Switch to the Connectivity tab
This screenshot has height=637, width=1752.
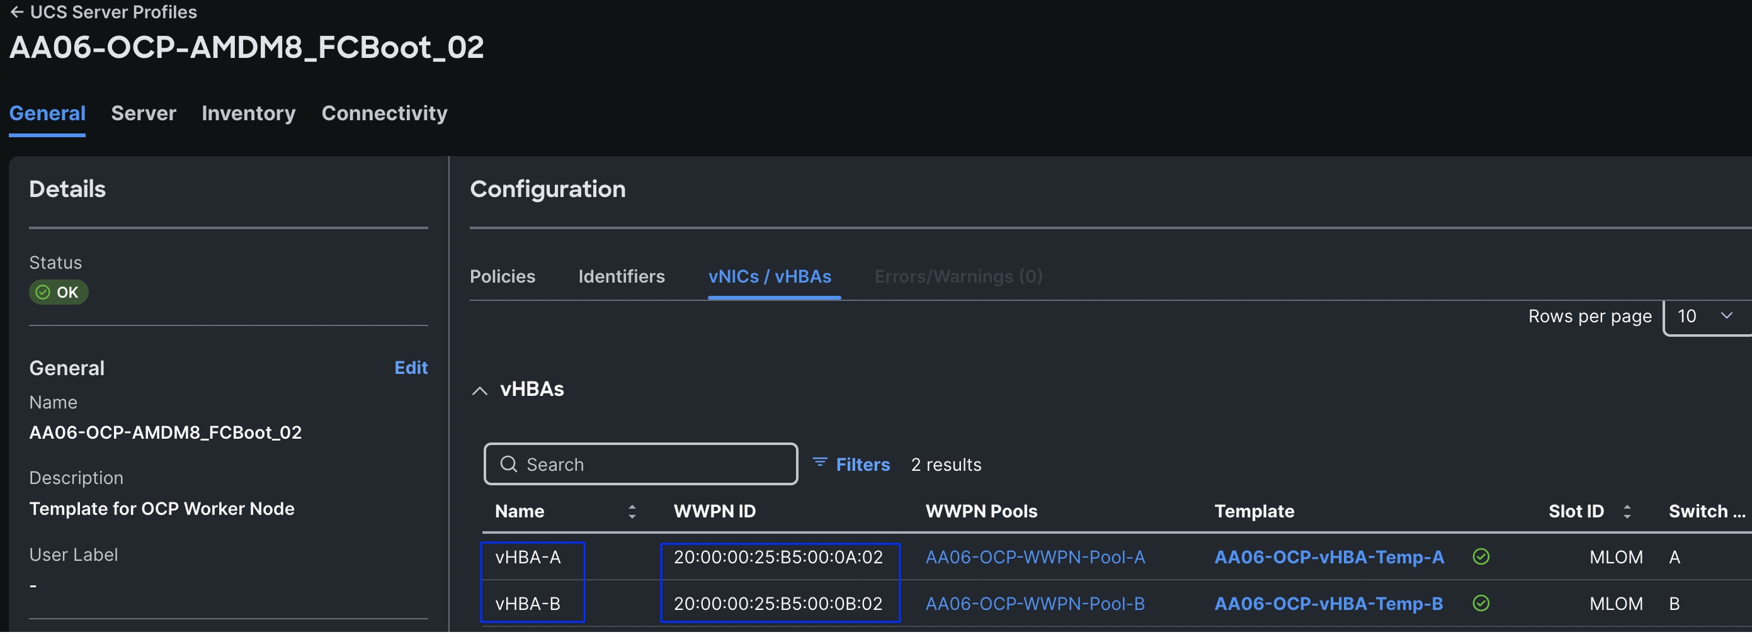pos(384,113)
